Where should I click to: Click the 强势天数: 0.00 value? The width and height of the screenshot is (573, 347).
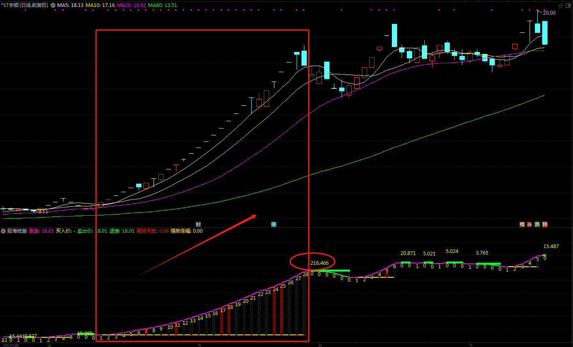tap(152, 231)
